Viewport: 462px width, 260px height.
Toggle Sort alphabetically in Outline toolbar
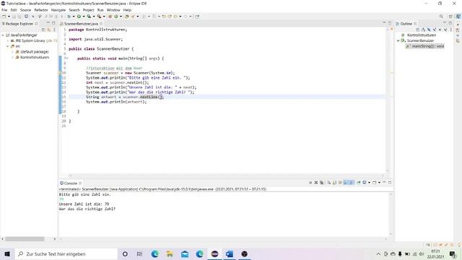coord(423,30)
